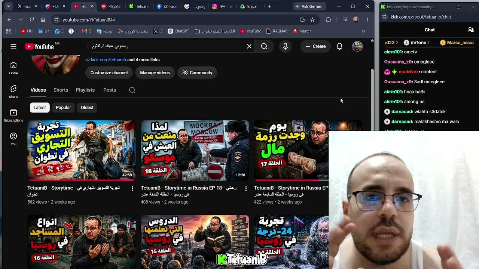Viewport: 479px width, 269px height.
Task: Open a new browser tab
Action: (x=269, y=6)
